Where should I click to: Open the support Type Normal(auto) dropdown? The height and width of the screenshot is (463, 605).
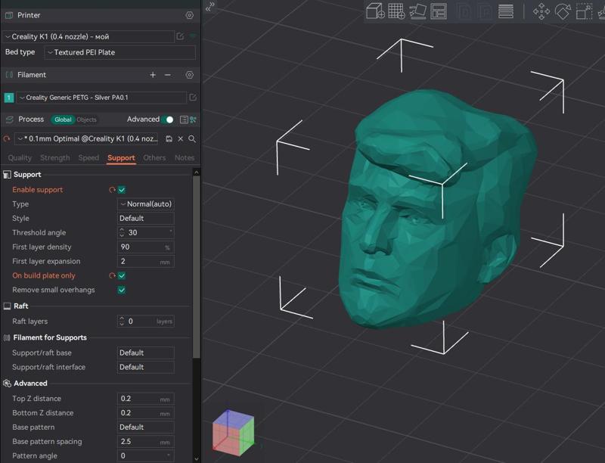tap(146, 204)
